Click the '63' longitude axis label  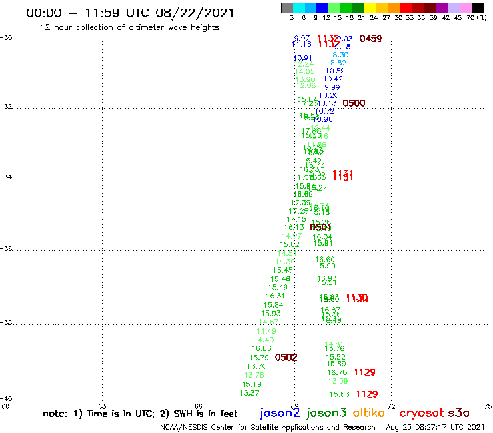pos(102,406)
